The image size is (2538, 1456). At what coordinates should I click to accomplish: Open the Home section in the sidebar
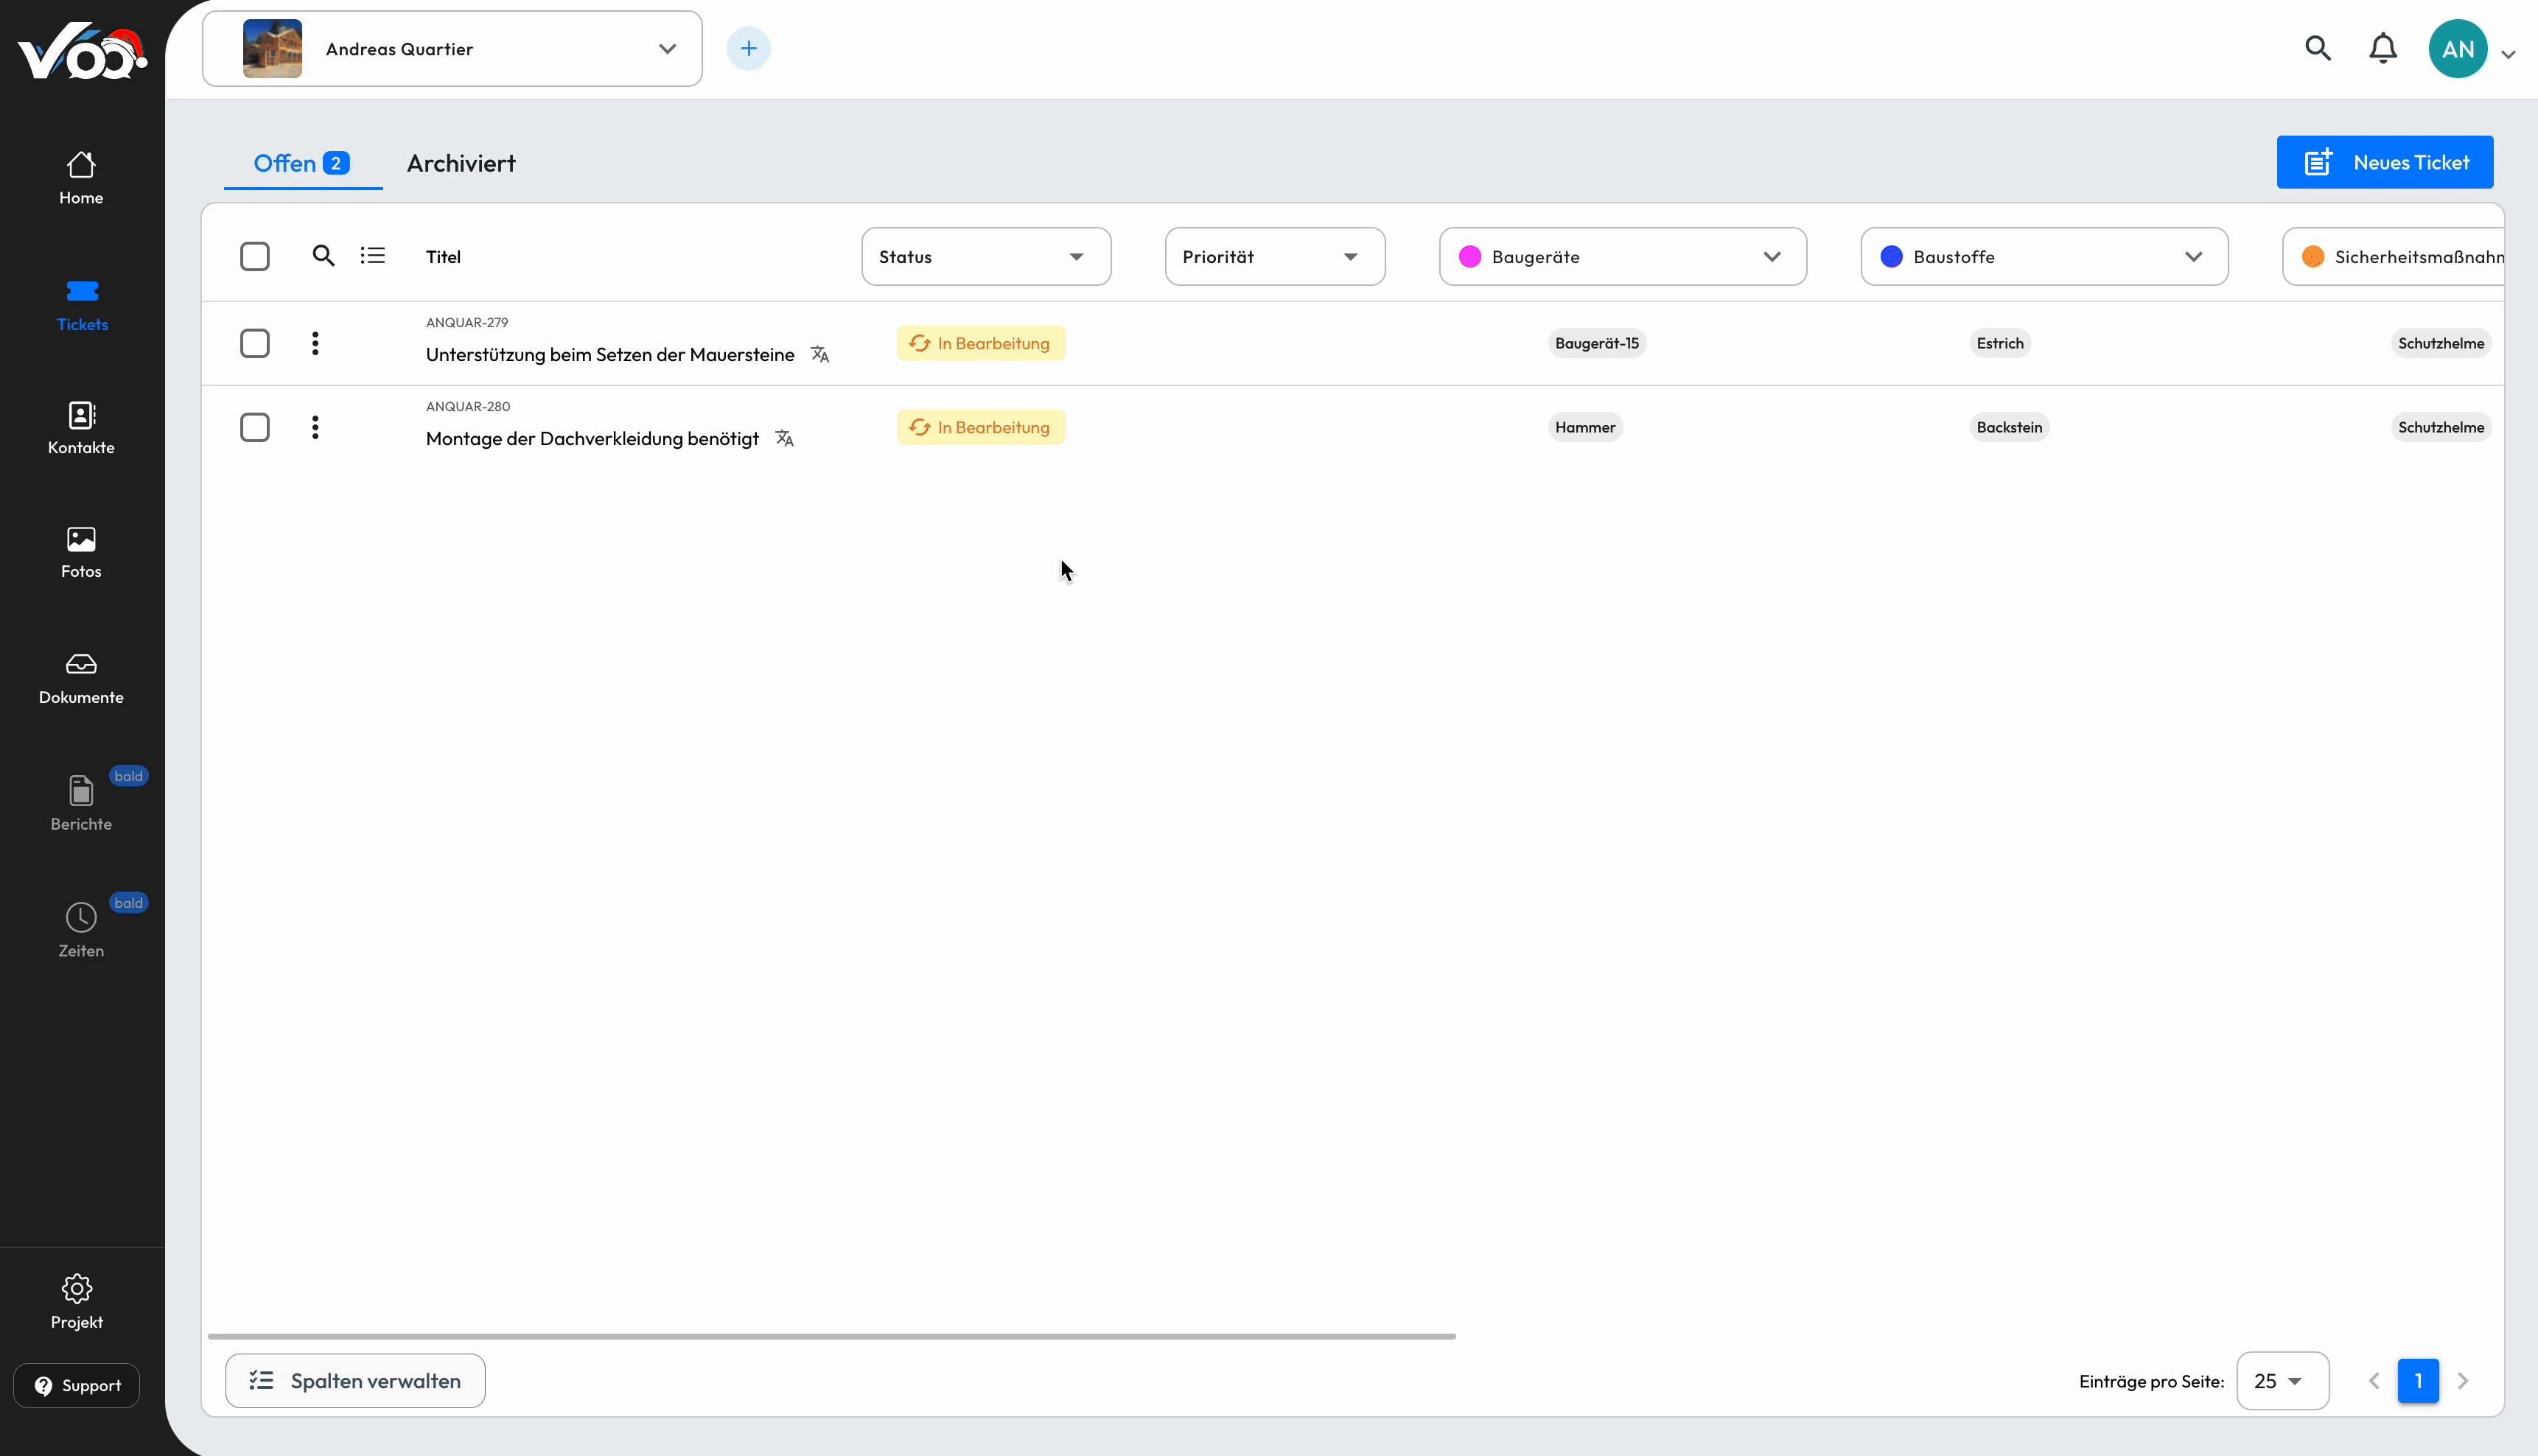tap(80, 176)
